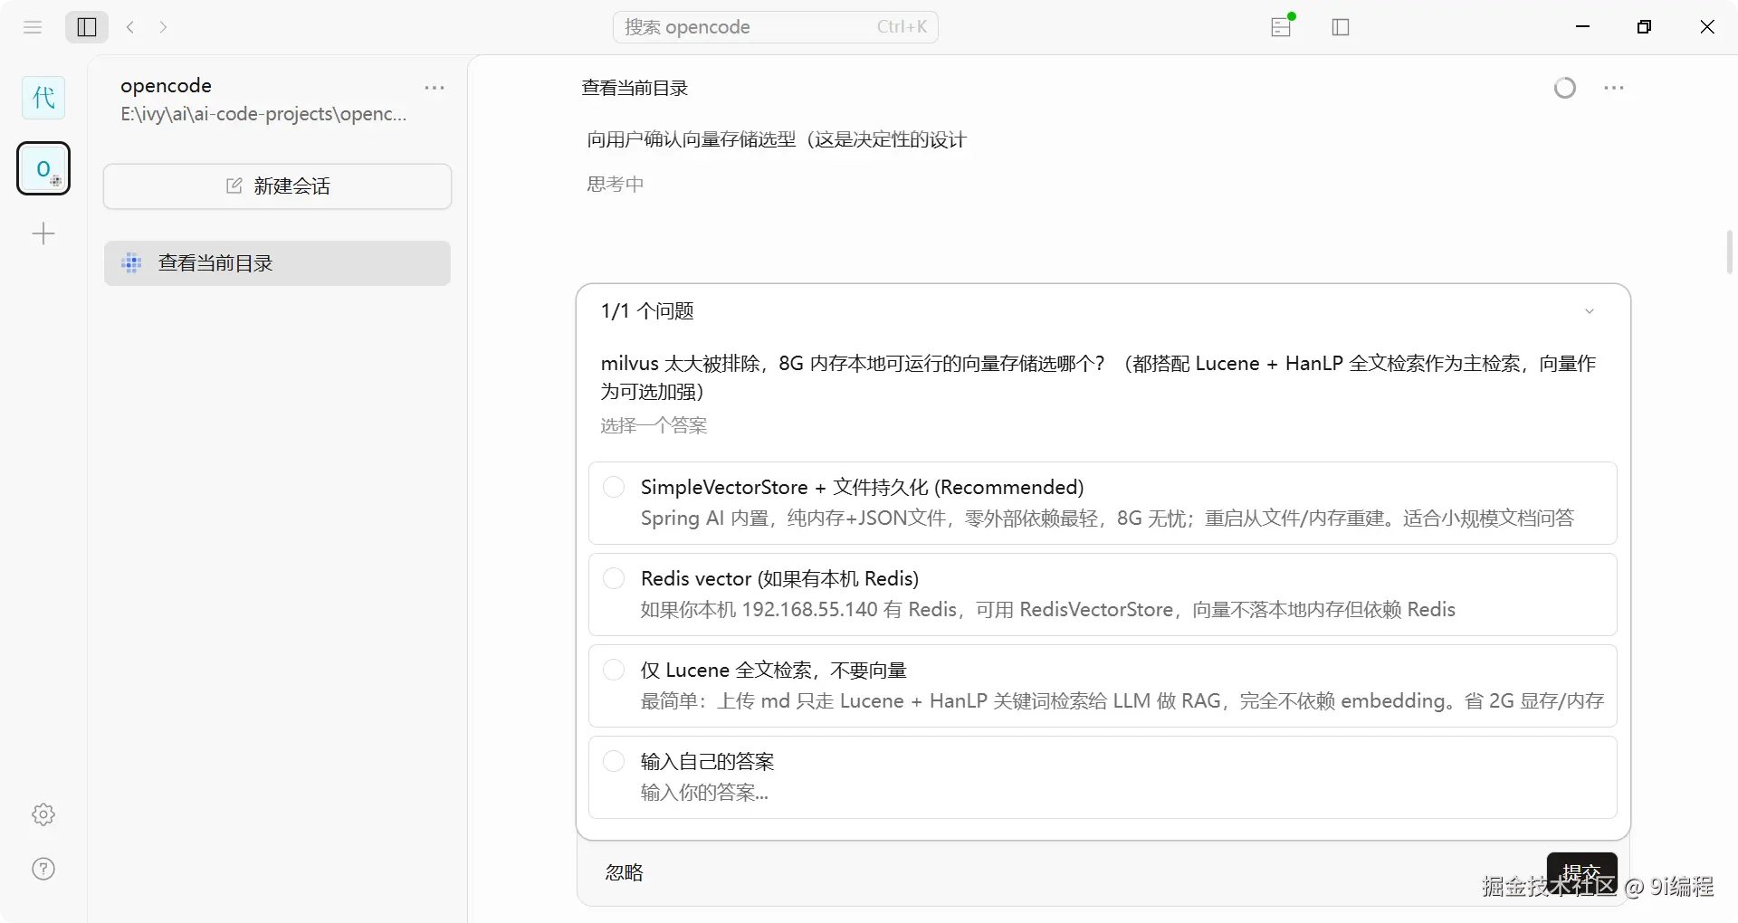Open the status panel icon with green dot
The width and height of the screenshot is (1738, 923).
coord(1282,26)
